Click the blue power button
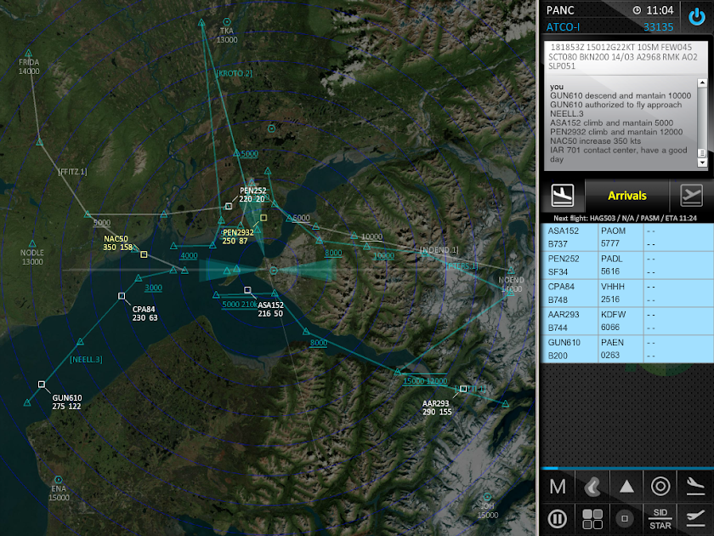Screen dimensions: 714x536 [x=697, y=17]
